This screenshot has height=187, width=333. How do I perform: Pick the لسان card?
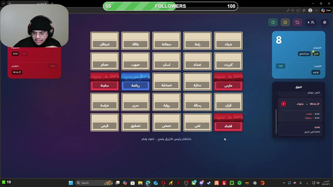pos(166,61)
